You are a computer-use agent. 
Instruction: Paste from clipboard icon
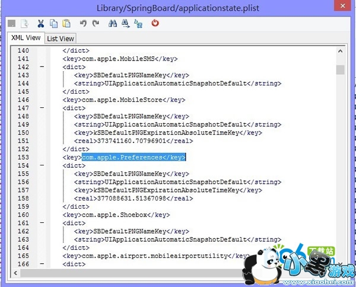(66, 23)
